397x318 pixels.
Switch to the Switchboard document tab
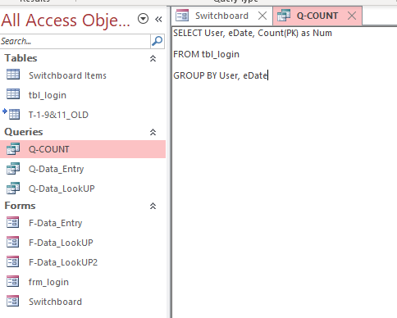click(212, 16)
